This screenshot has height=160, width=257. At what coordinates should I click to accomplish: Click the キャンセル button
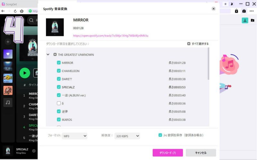201,153
